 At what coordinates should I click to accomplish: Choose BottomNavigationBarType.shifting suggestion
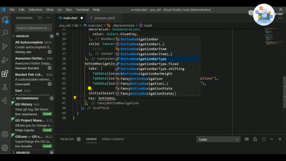coord(157,68)
